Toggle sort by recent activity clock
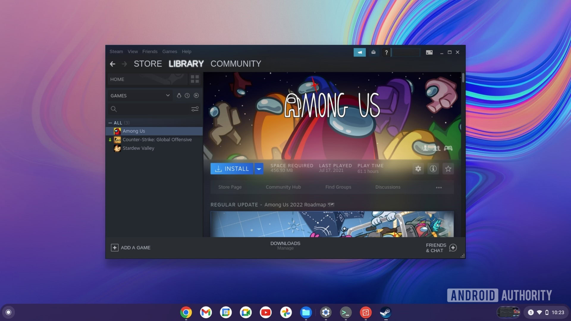Image resolution: width=571 pixels, height=321 pixels. pos(187,95)
